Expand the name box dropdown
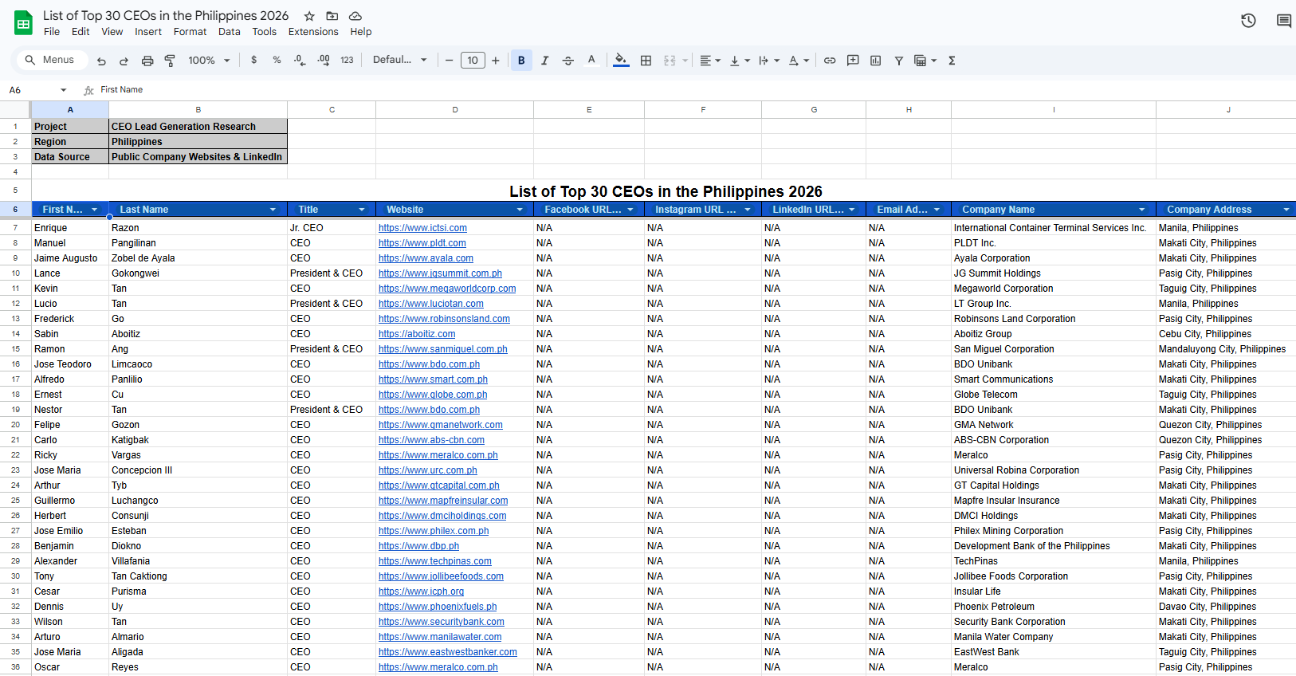Viewport: 1296px width, 676px height. [64, 90]
